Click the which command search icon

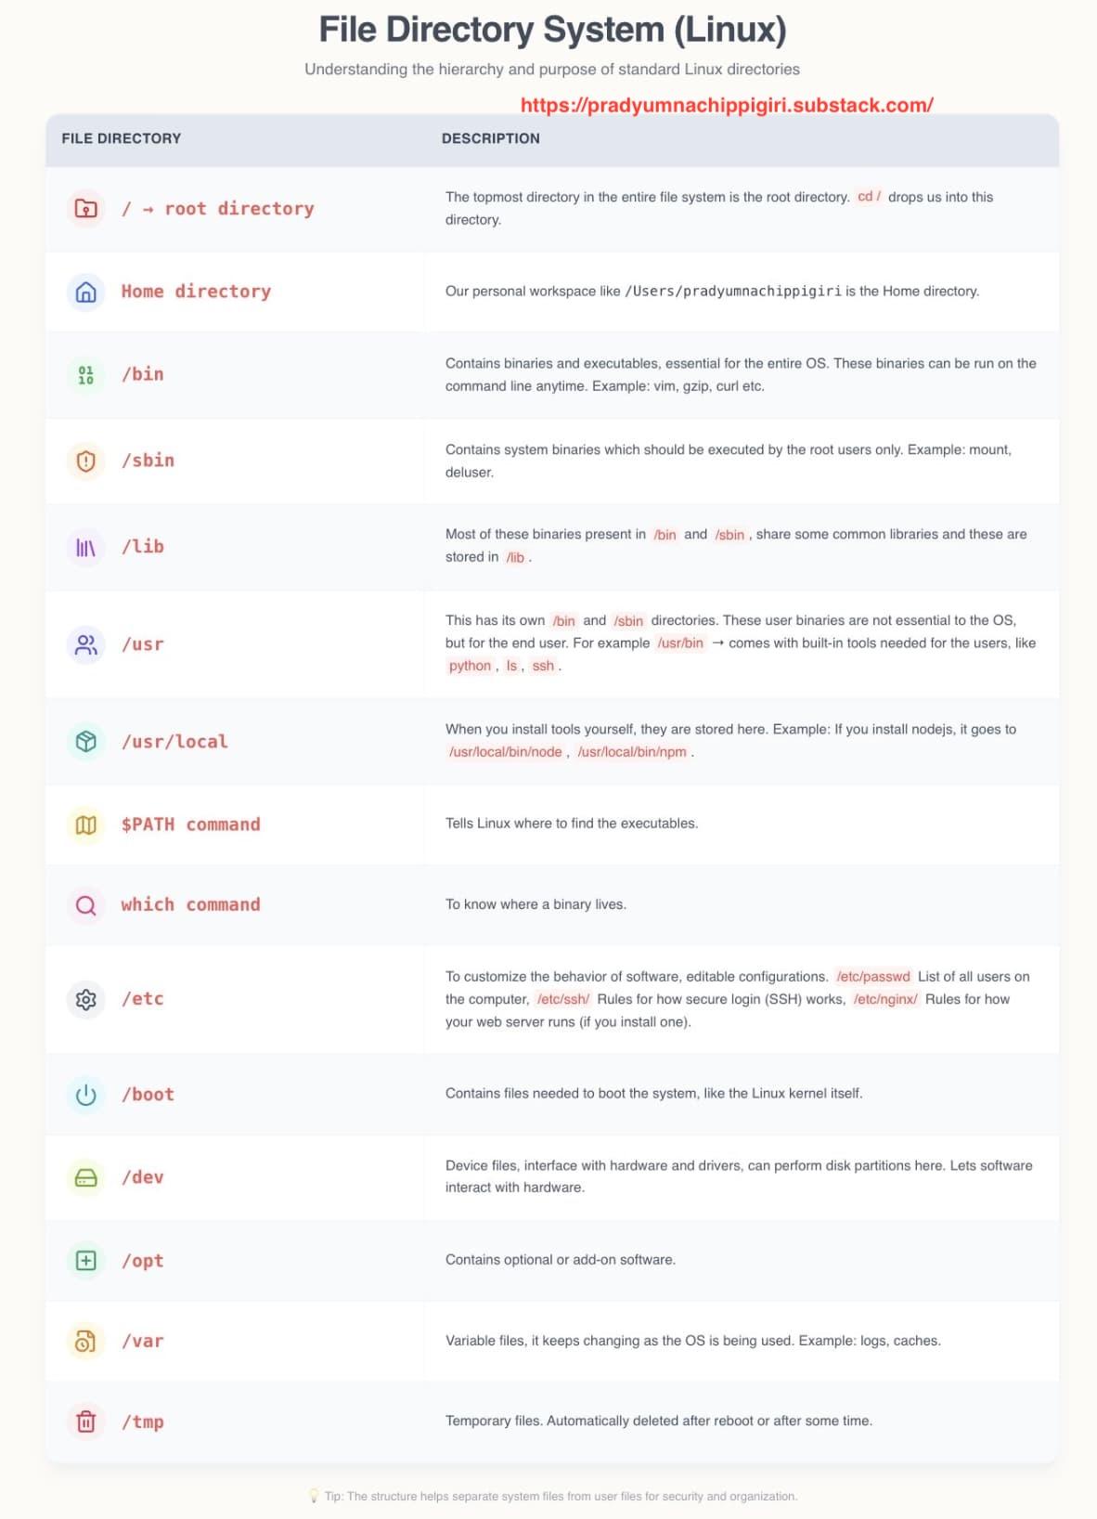click(85, 905)
